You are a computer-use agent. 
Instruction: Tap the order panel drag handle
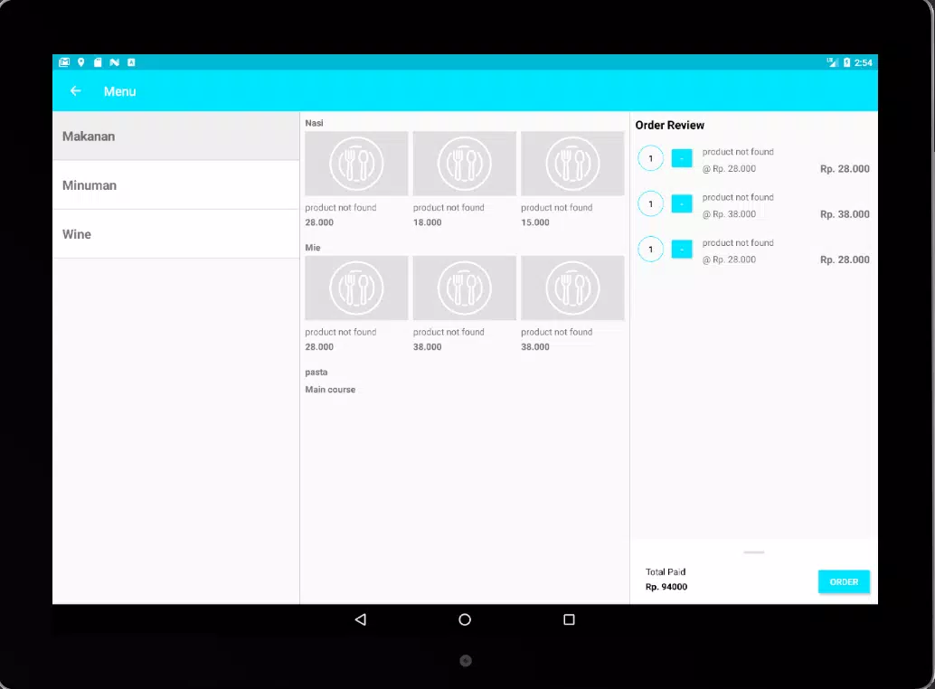[753, 552]
